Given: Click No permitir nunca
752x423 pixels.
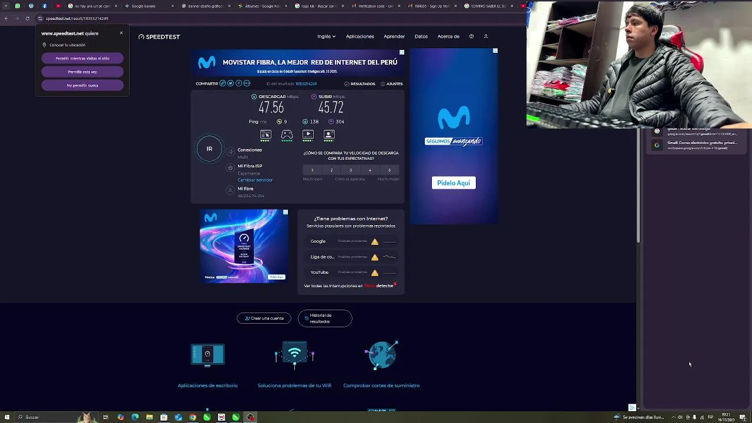Looking at the screenshot, I should 82,85.
